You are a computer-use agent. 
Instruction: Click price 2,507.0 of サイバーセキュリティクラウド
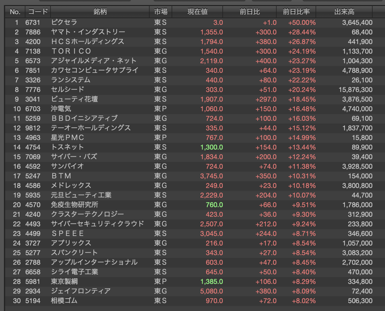211,224
